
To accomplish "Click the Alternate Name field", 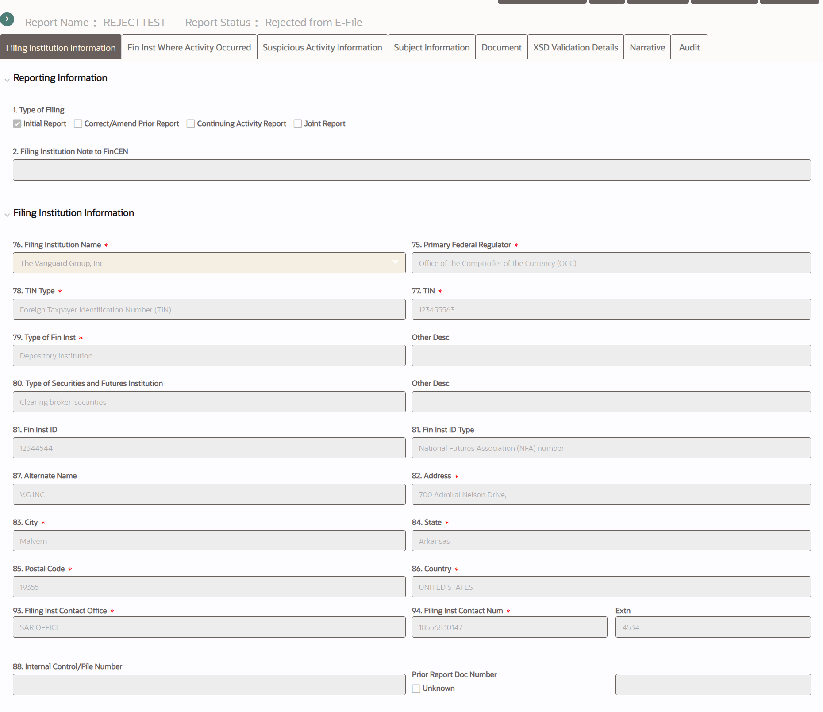I will pos(209,494).
